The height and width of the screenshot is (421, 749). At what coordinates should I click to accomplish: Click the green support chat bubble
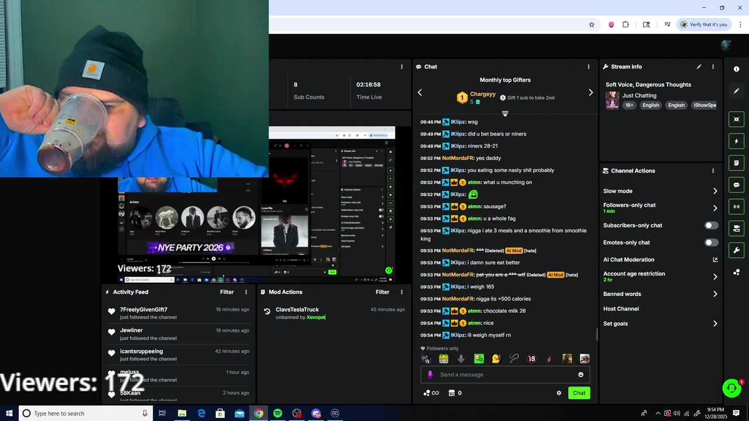point(731,388)
